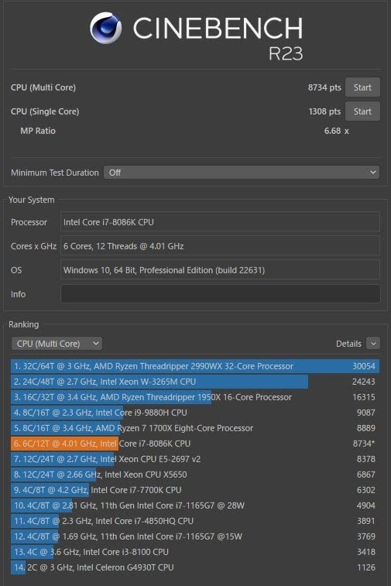Select ranking row Xeon X5650
Screen dimensions: 391x586
click(x=195, y=475)
